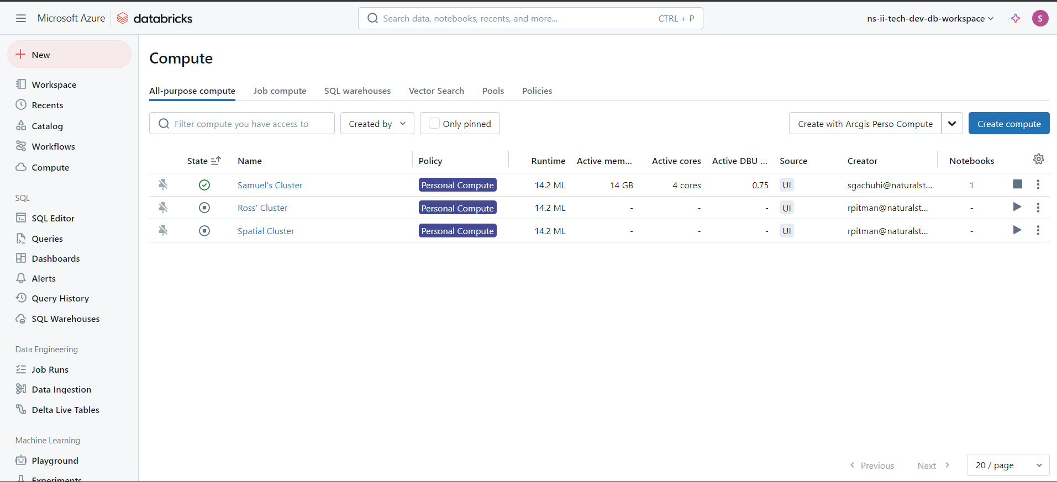Viewport: 1057px width, 482px height.
Task: Open table column settings gear
Action: pyautogui.click(x=1039, y=160)
